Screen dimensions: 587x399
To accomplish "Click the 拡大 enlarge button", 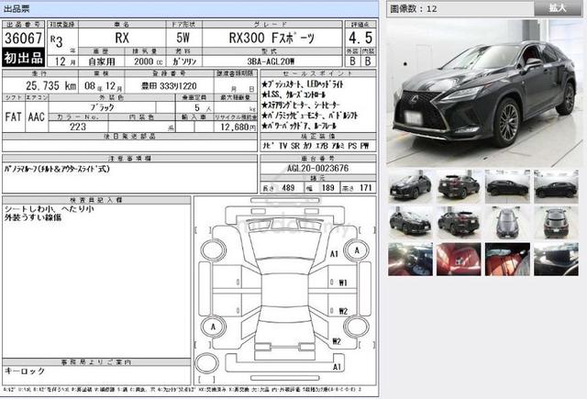I will pos(558,8).
